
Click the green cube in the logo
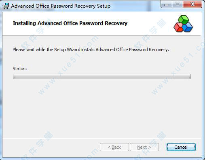(x=184, y=20)
